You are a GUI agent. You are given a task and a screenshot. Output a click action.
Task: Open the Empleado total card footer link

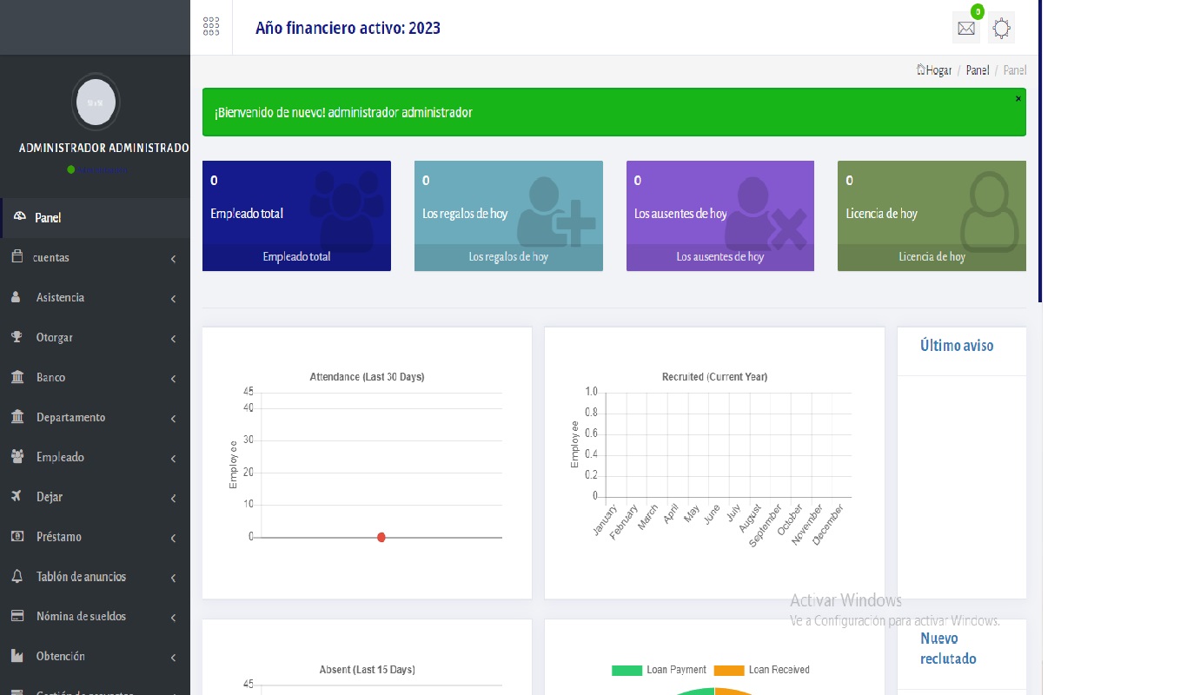[x=296, y=257]
